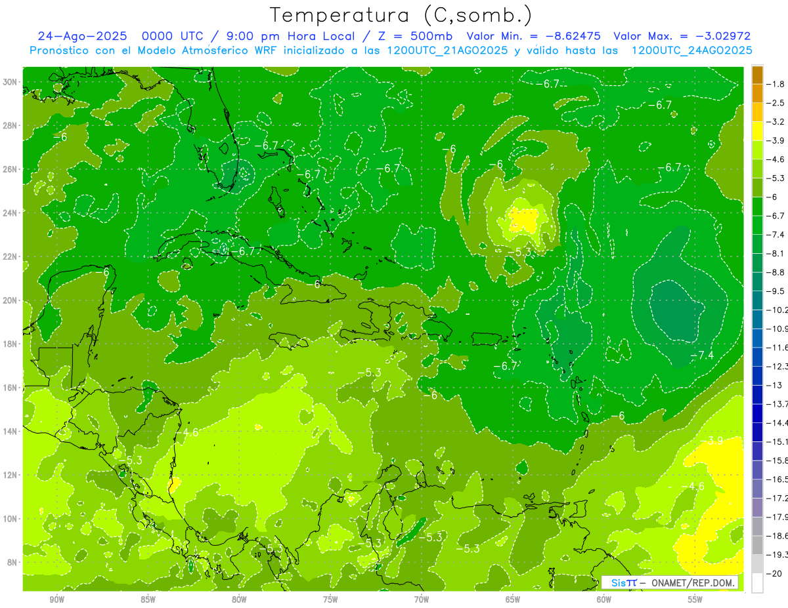Image resolution: width=788 pixels, height=608 pixels.
Task: Click the colorbar swatch between -3.2 and -3.9
Action: 757,132
